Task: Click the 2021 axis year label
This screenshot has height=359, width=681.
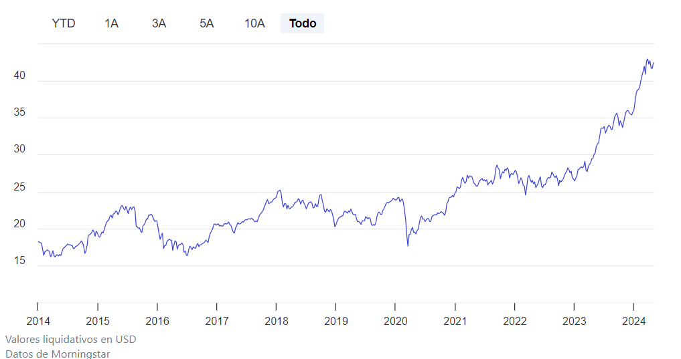Action: pyautogui.click(x=455, y=321)
